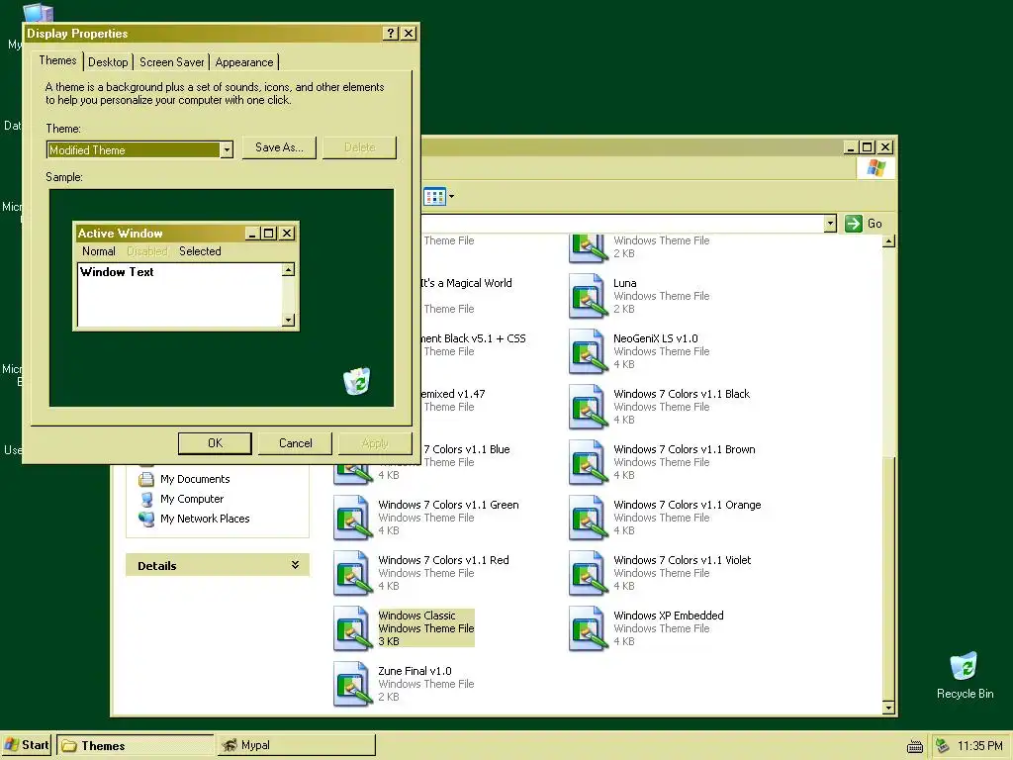Click the help question mark in Display Properties
Screen dimensions: 1013x760
(390, 34)
